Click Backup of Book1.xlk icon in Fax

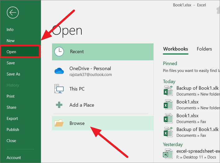[168, 132]
